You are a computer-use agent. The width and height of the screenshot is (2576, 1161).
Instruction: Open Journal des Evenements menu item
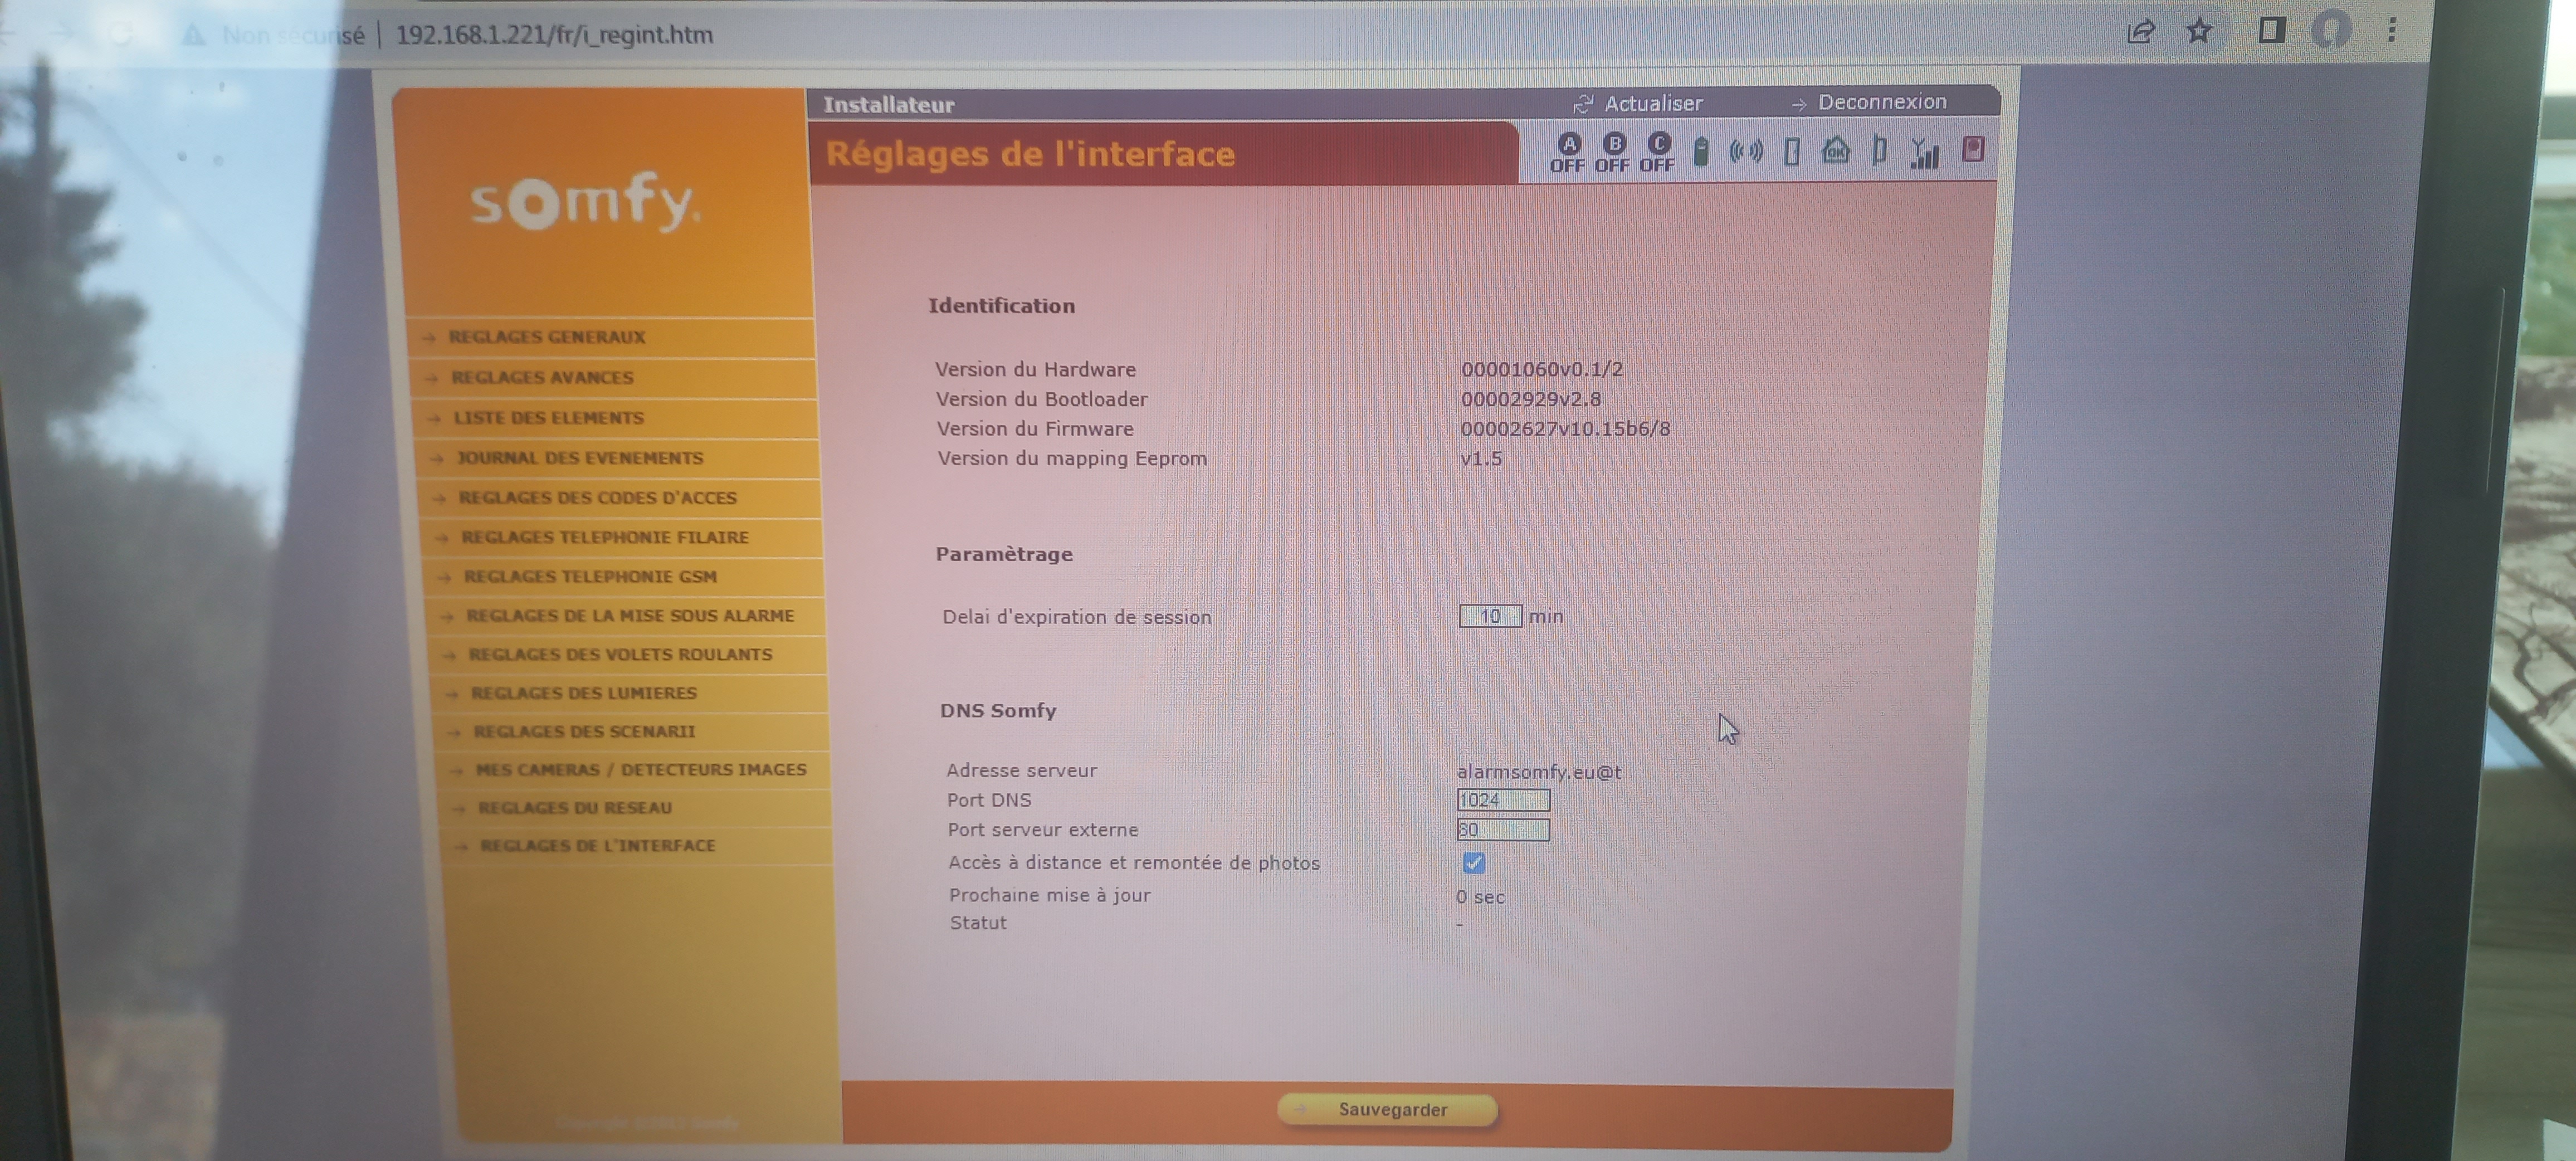point(580,458)
